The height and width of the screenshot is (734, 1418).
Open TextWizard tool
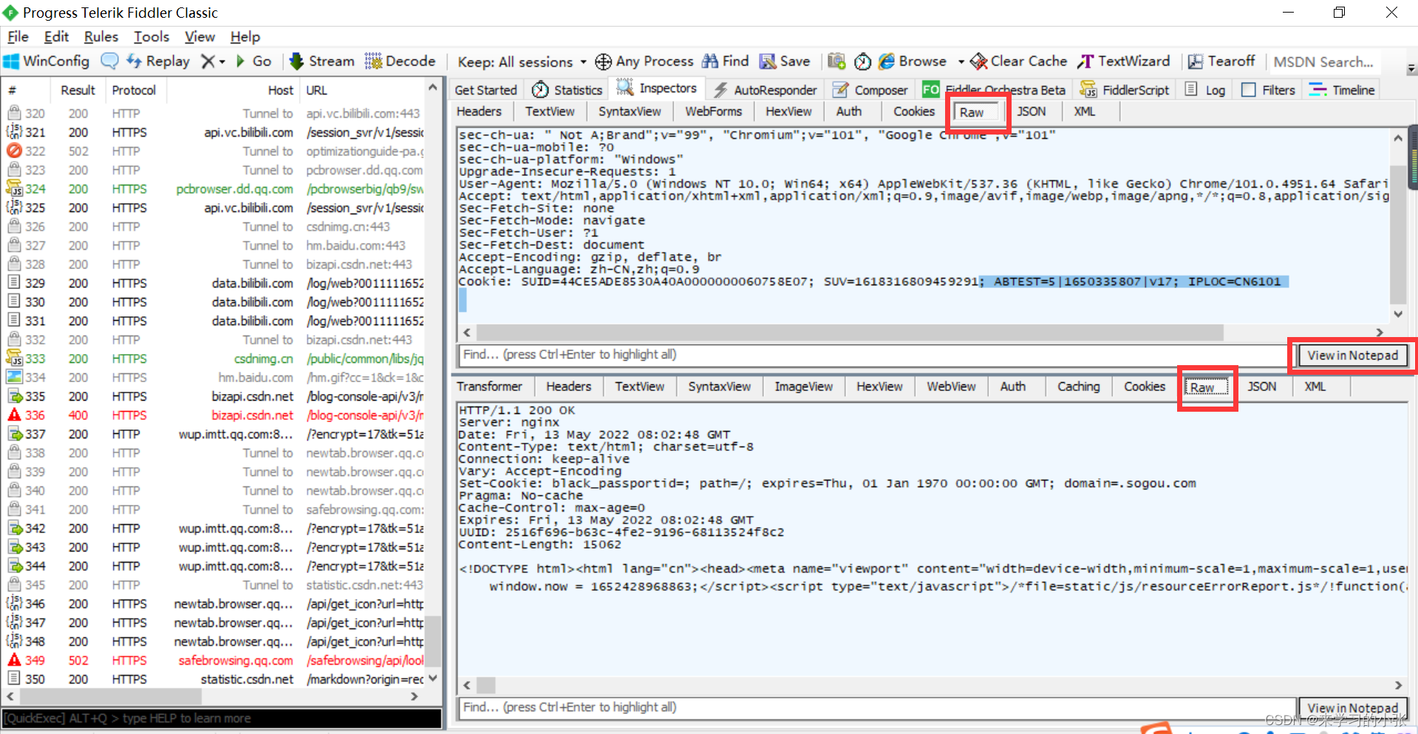pos(1124,61)
